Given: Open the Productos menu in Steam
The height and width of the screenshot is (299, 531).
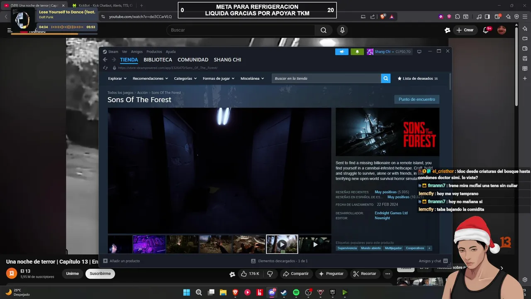Looking at the screenshot, I should click(x=154, y=52).
